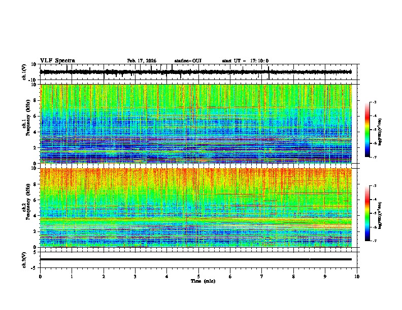Click the ch.1 spectrogram color scale bar
Viewport: 402px width, 310px height.
[367, 130]
